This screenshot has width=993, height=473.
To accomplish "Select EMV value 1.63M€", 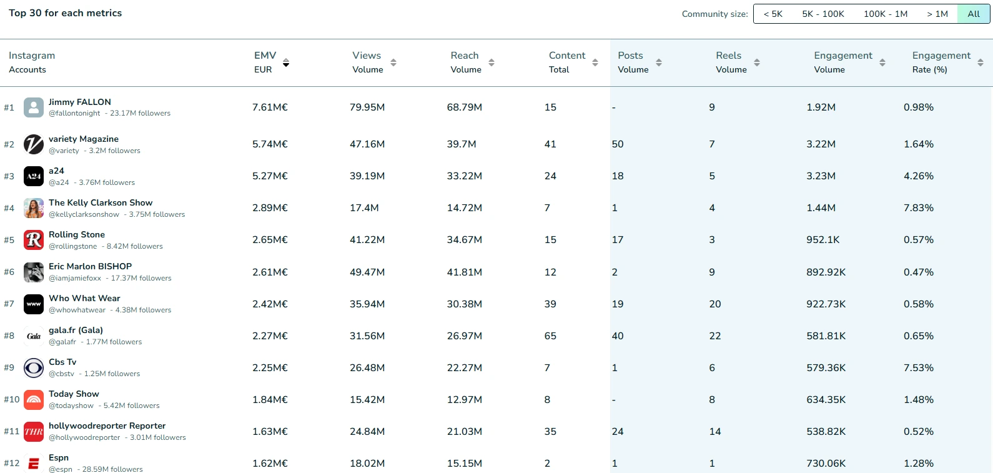I will coord(270,432).
